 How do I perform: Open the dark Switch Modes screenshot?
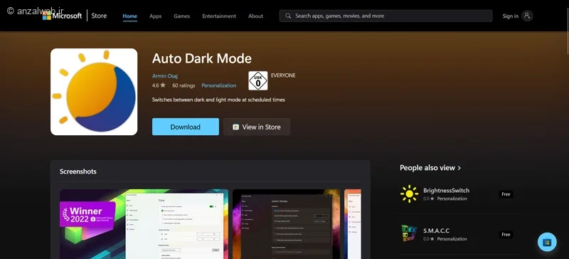pos(287,223)
